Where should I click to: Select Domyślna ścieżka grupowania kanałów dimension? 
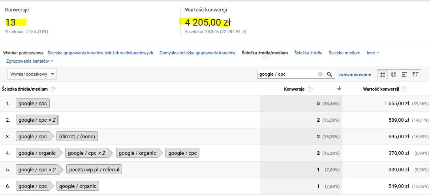(x=197, y=53)
